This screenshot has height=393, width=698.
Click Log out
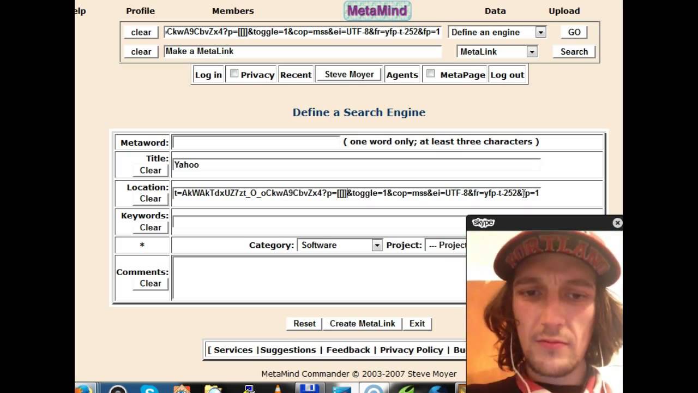tap(507, 75)
